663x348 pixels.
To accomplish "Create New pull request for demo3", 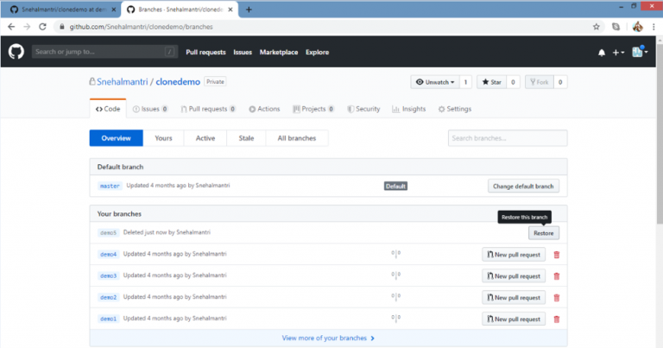I will [514, 276].
